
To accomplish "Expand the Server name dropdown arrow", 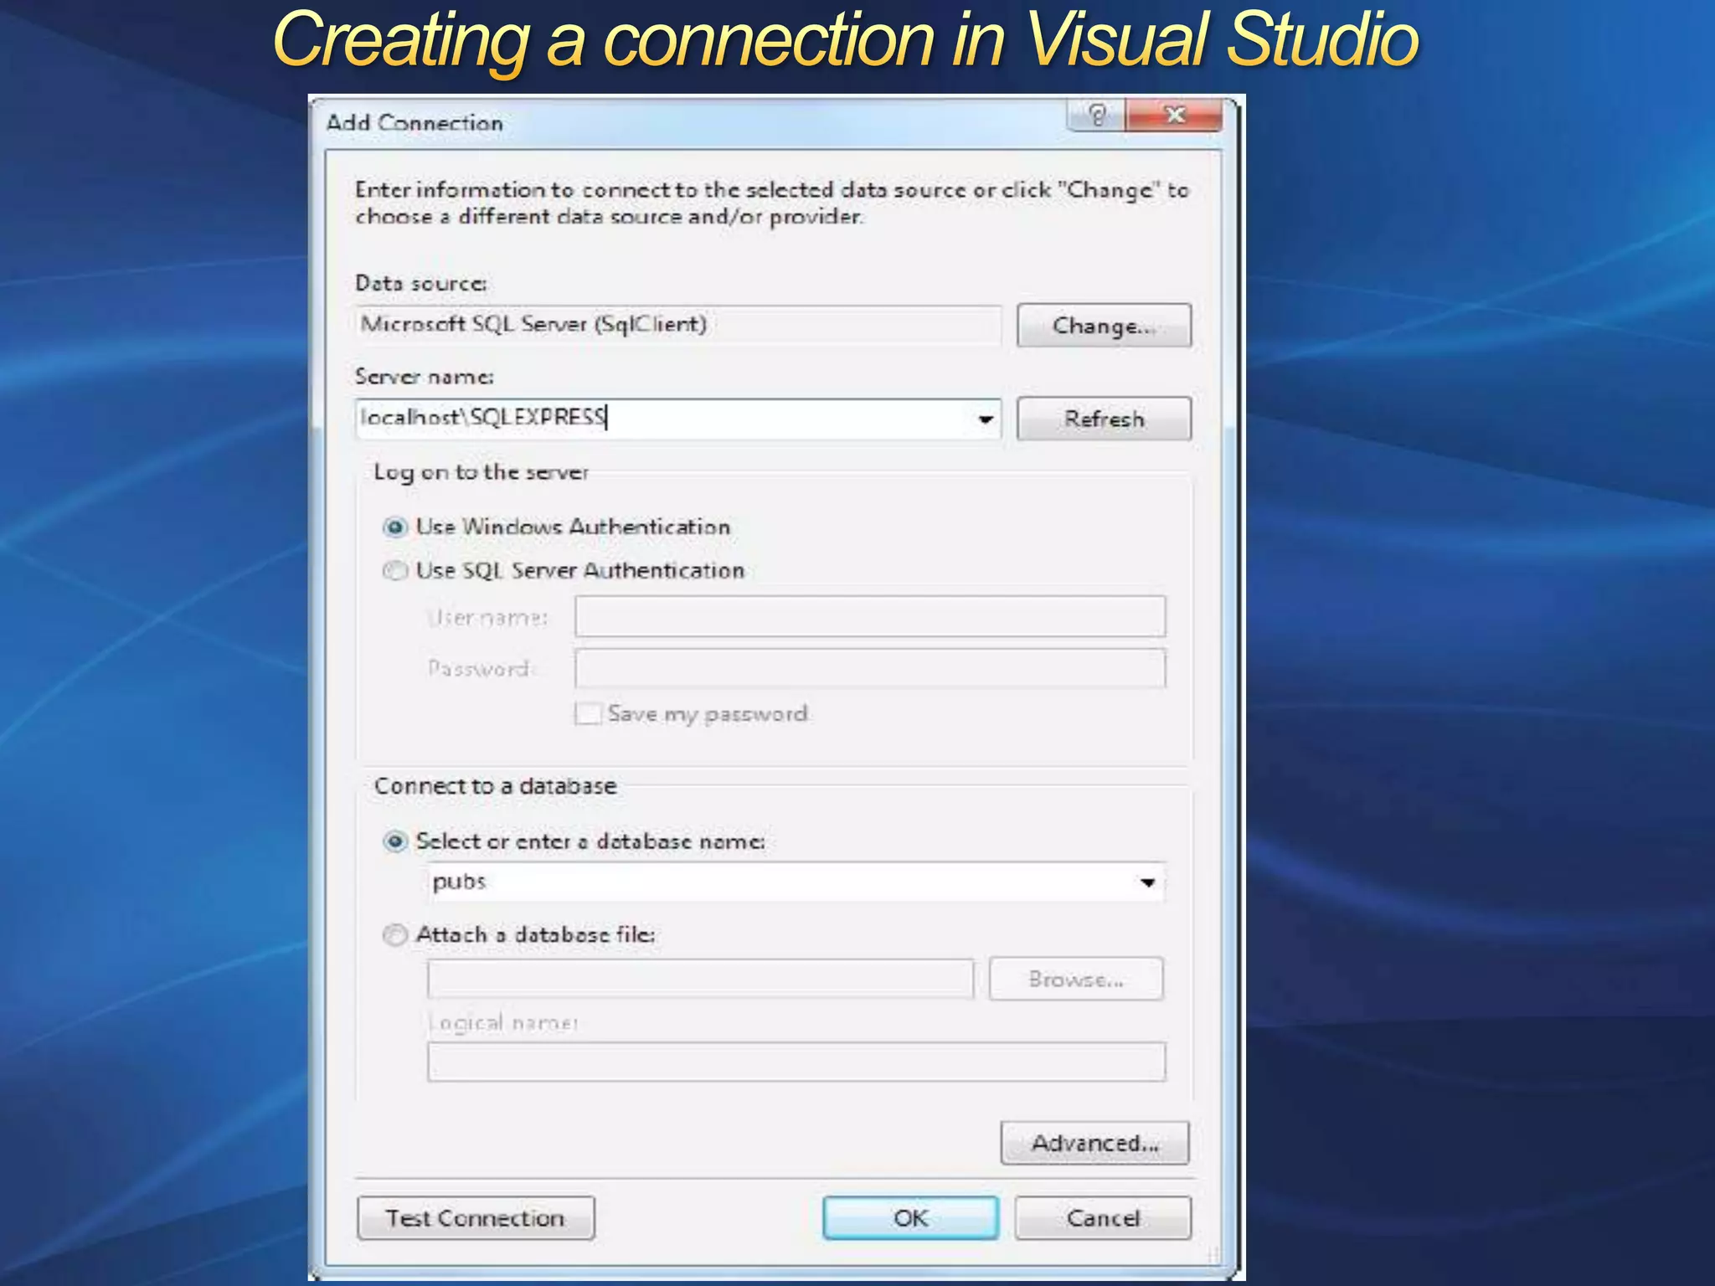I will 986,419.
